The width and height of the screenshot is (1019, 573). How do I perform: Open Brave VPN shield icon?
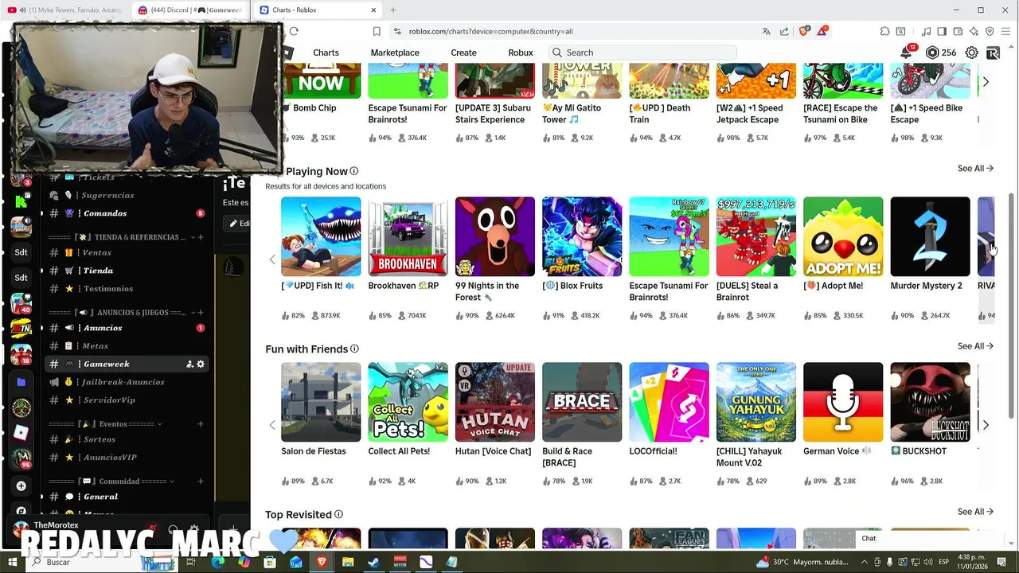990,31
